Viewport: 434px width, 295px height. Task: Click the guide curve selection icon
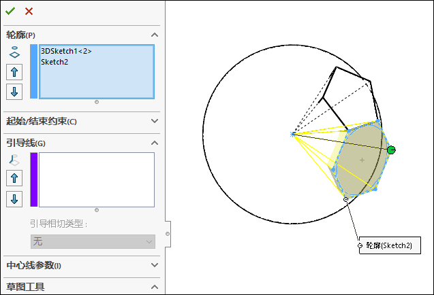click(14, 160)
